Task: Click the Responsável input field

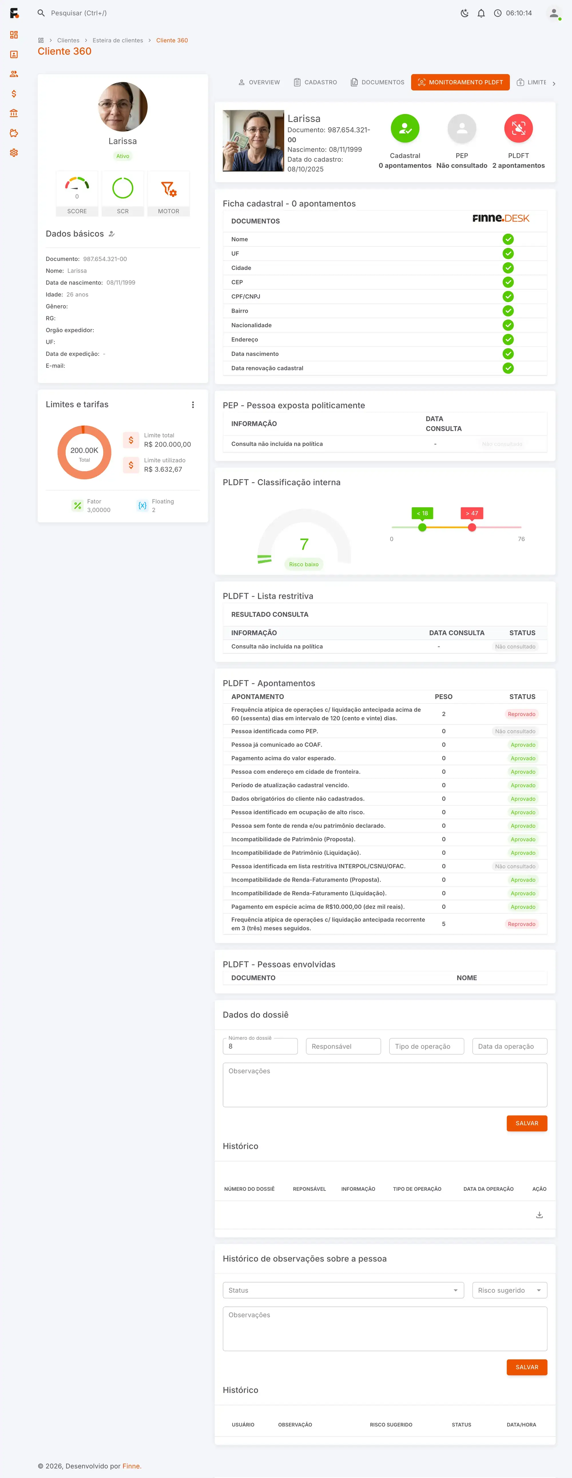Action: pos(343,1047)
